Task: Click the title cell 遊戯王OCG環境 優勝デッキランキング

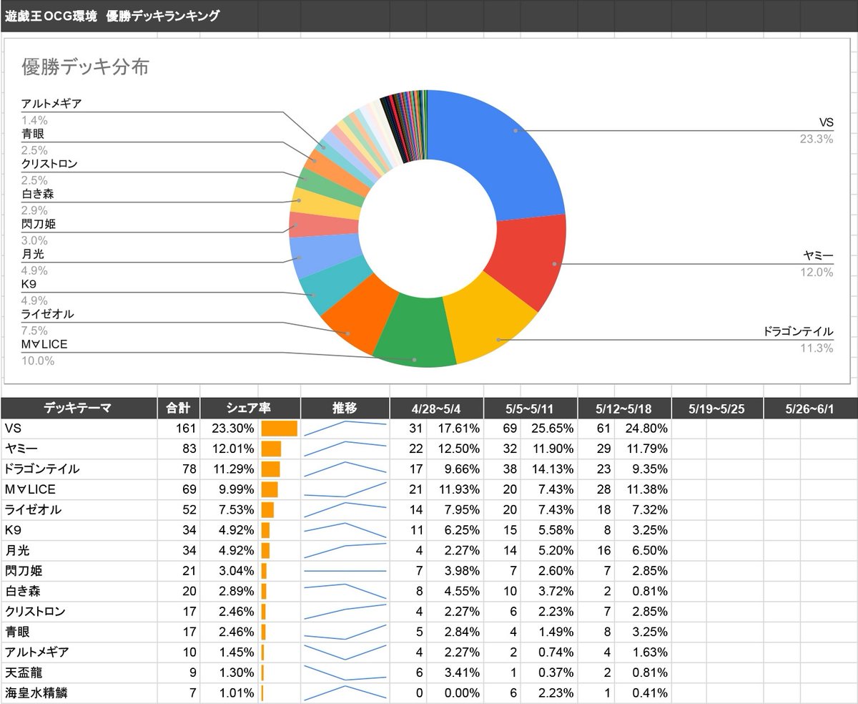Action: [x=112, y=15]
